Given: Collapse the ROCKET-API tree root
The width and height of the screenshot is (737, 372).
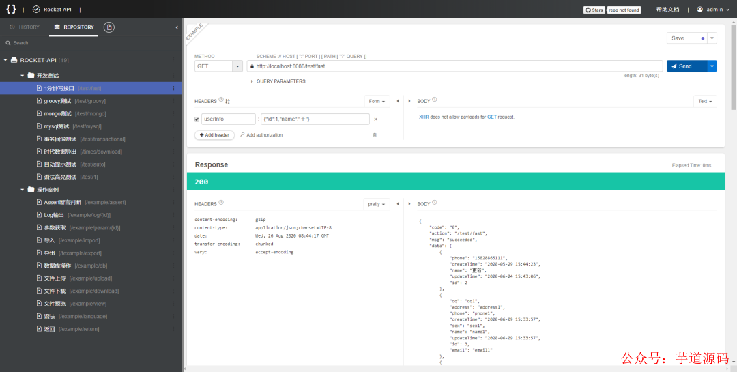Looking at the screenshot, I should pyautogui.click(x=5, y=60).
